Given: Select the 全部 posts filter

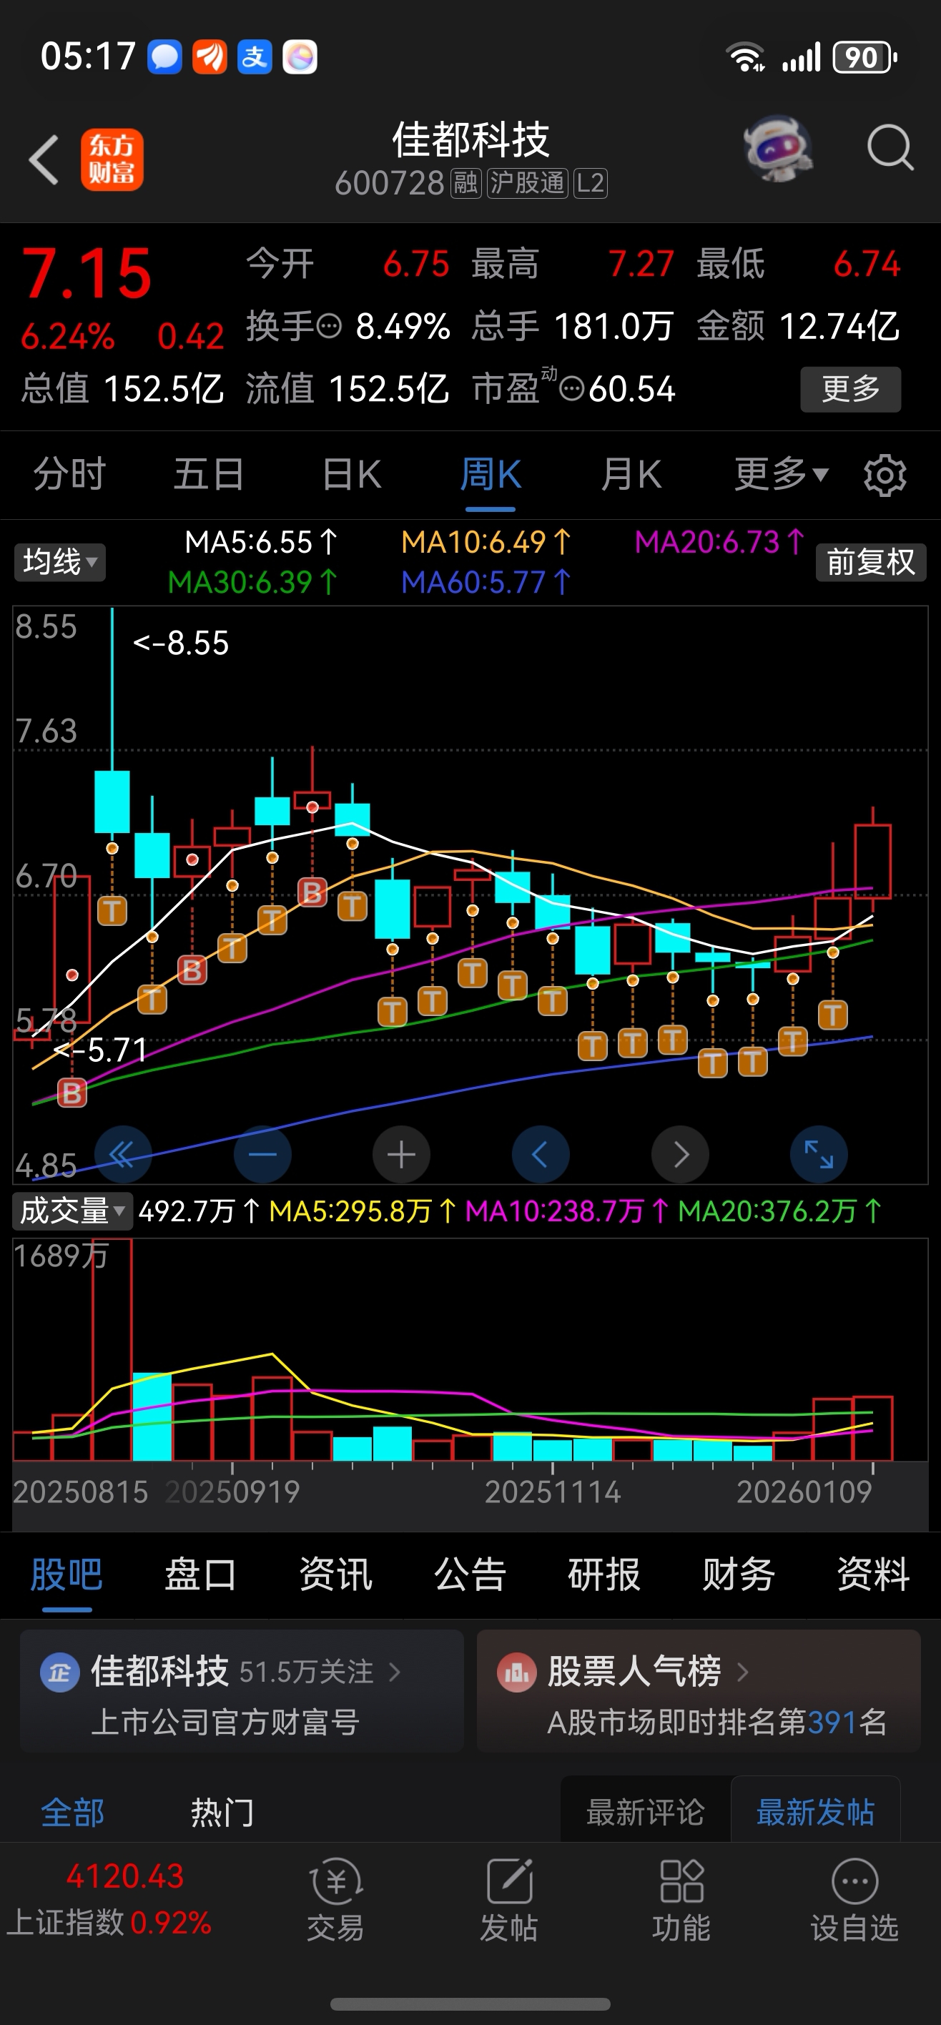Looking at the screenshot, I should pyautogui.click(x=73, y=1812).
